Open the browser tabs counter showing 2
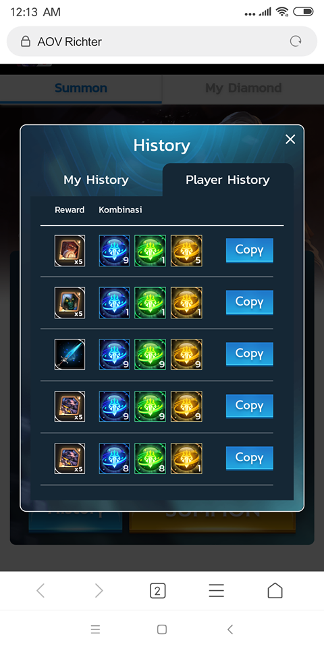Image resolution: width=324 pixels, height=649 pixels. point(157,591)
